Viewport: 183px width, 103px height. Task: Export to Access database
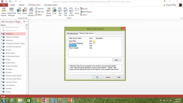(84, 9)
